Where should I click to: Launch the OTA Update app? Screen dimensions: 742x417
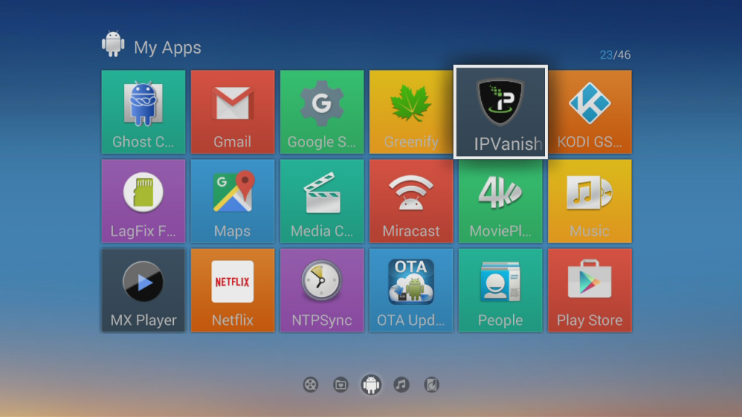(411, 290)
